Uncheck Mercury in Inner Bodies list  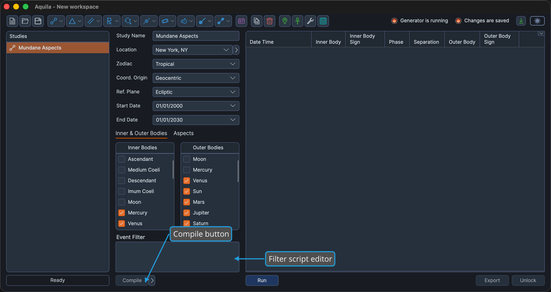coord(122,213)
